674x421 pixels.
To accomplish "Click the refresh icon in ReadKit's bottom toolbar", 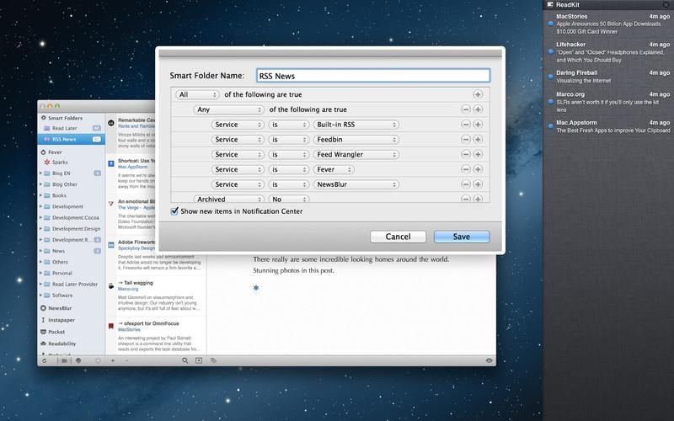I will coord(45,361).
